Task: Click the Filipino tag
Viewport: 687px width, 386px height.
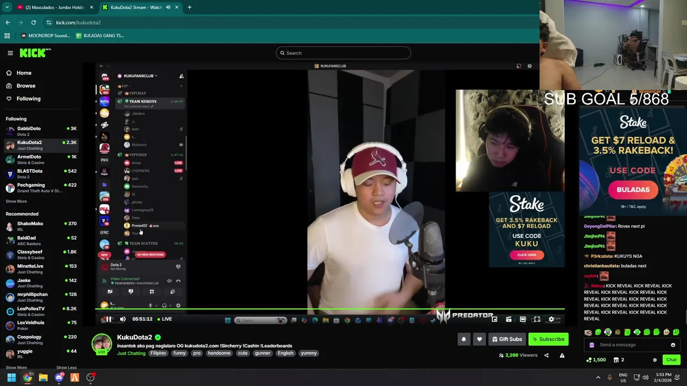Action: click(158, 353)
